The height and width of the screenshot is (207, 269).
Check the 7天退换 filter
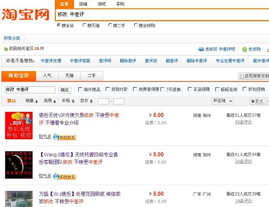pos(162,89)
